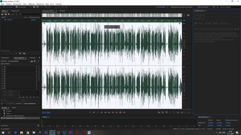Switch to Waveform editor view
The image size is (241, 135).
pyautogui.click(x=8, y=7)
